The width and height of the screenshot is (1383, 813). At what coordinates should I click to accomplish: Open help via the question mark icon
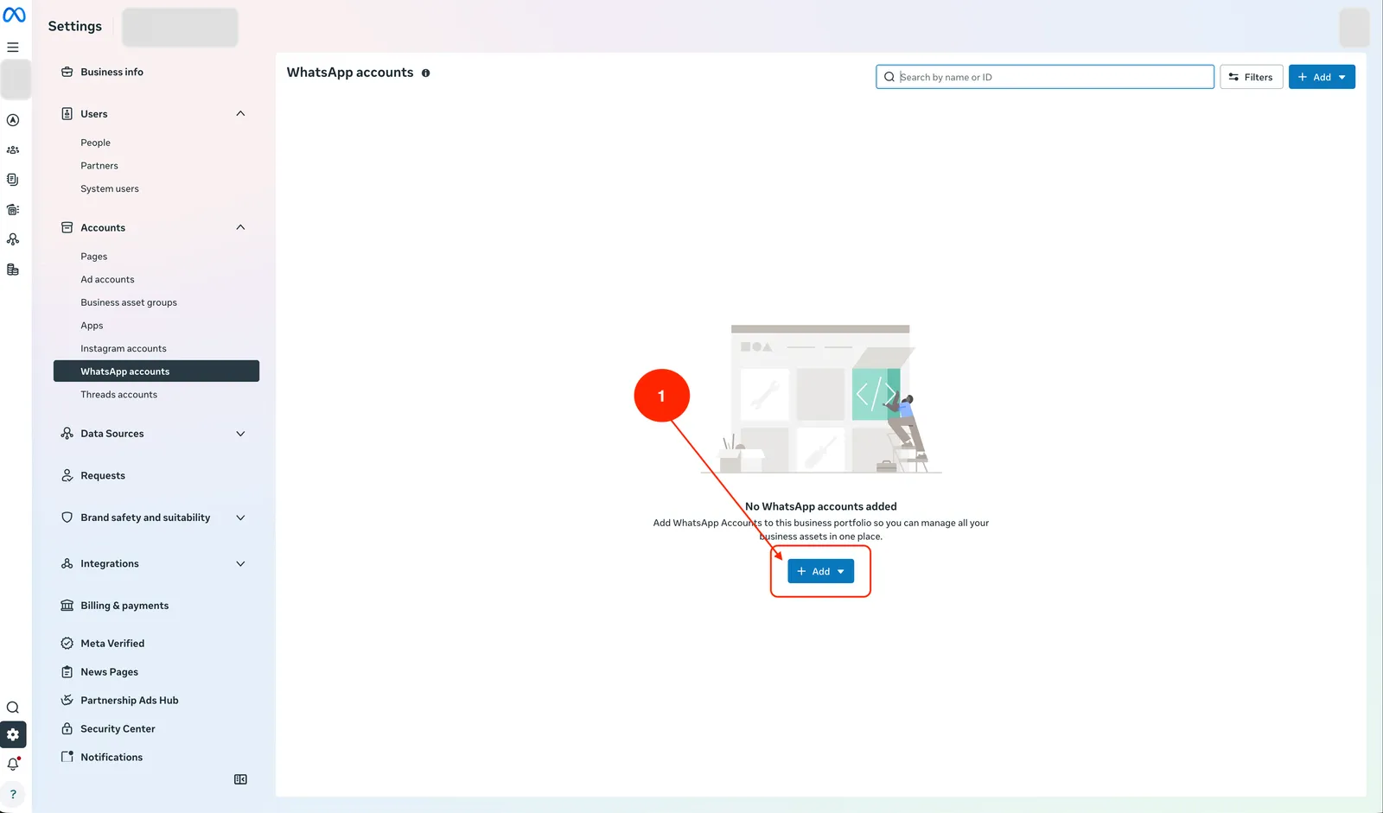click(x=13, y=795)
